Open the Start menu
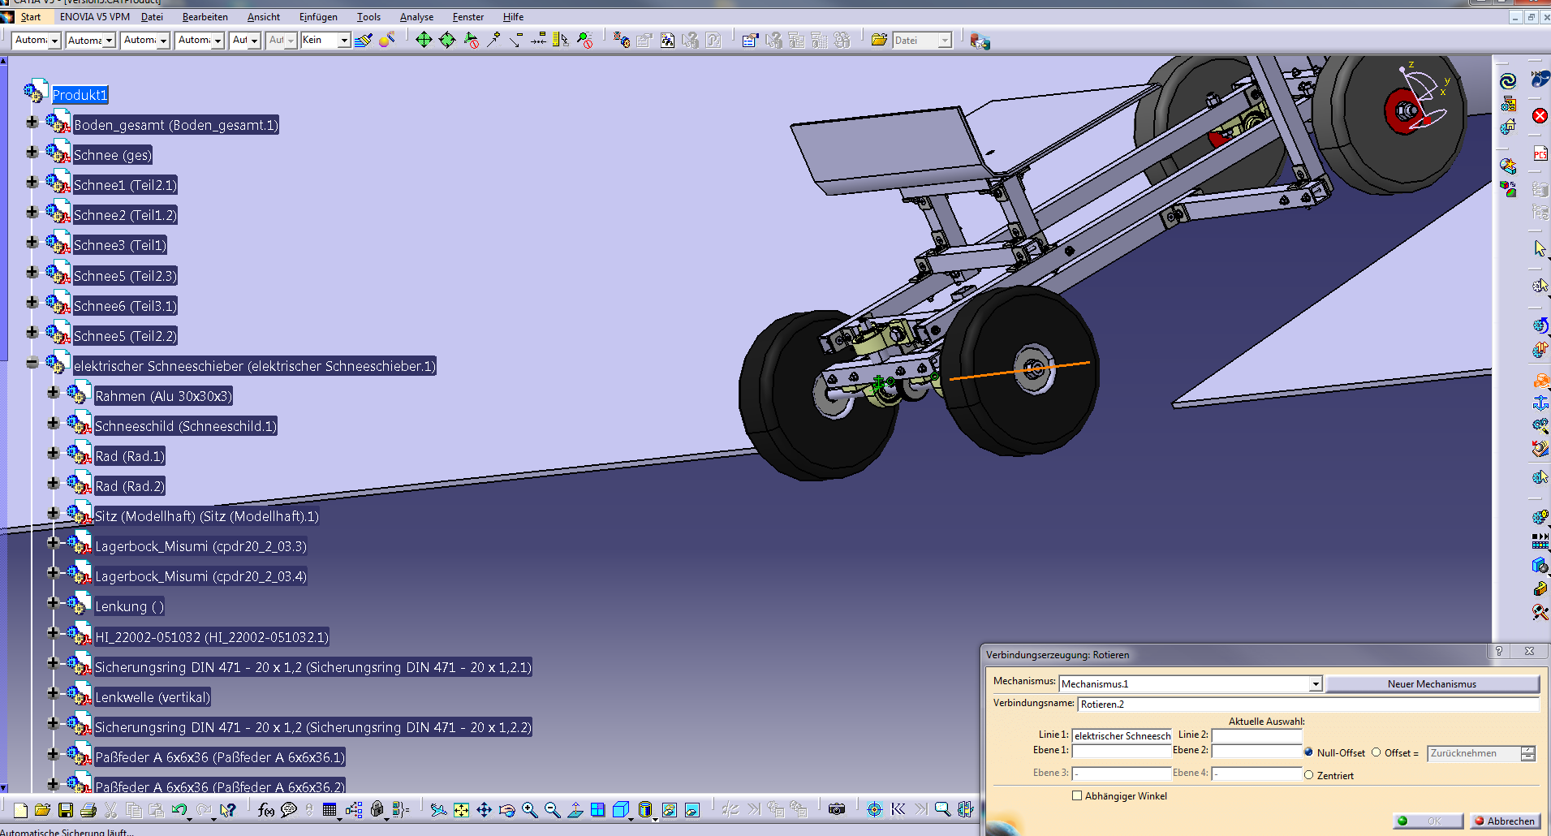This screenshot has height=836, width=1551. pyautogui.click(x=30, y=17)
